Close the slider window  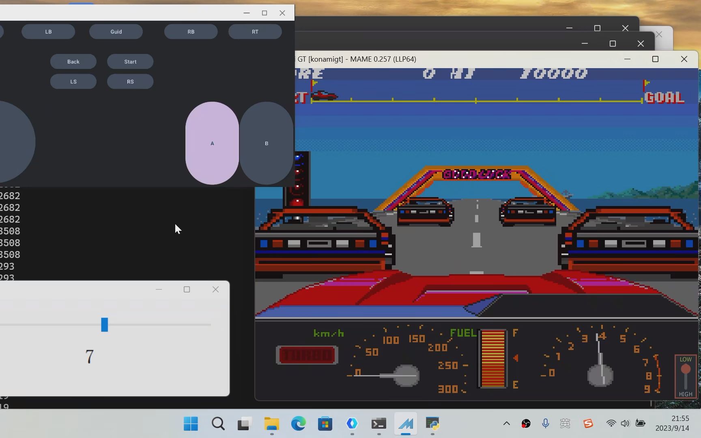click(x=215, y=289)
